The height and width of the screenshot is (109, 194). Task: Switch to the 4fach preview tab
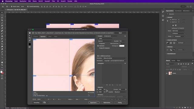(x=56, y=37)
